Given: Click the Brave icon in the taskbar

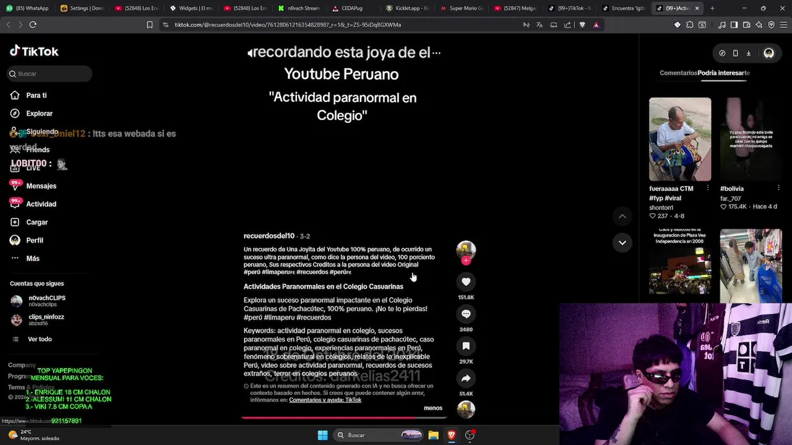Looking at the screenshot, I should [452, 435].
